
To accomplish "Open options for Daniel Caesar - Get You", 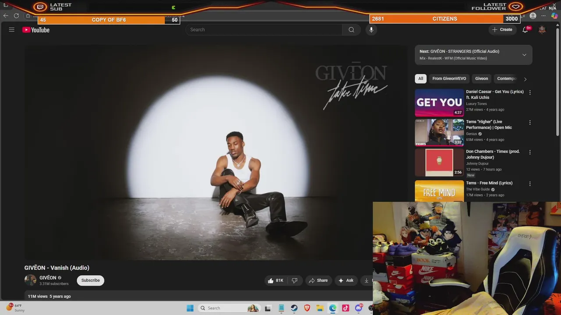I will tap(530, 92).
